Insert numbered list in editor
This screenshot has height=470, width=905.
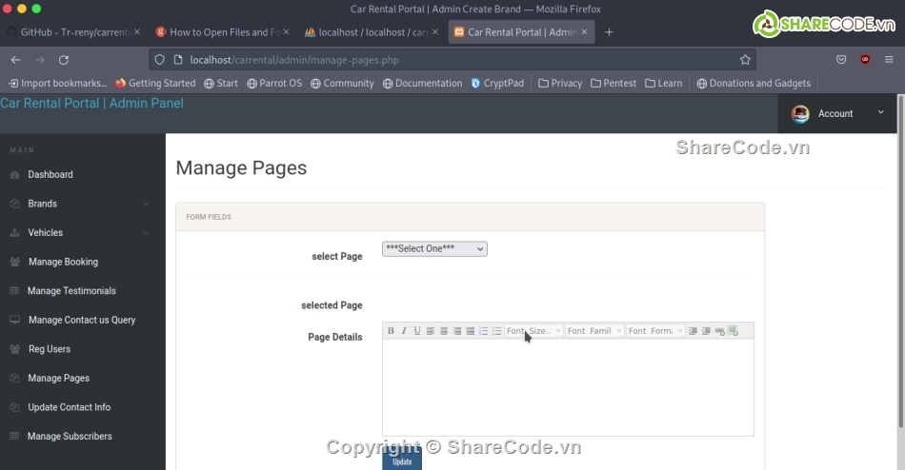483,331
